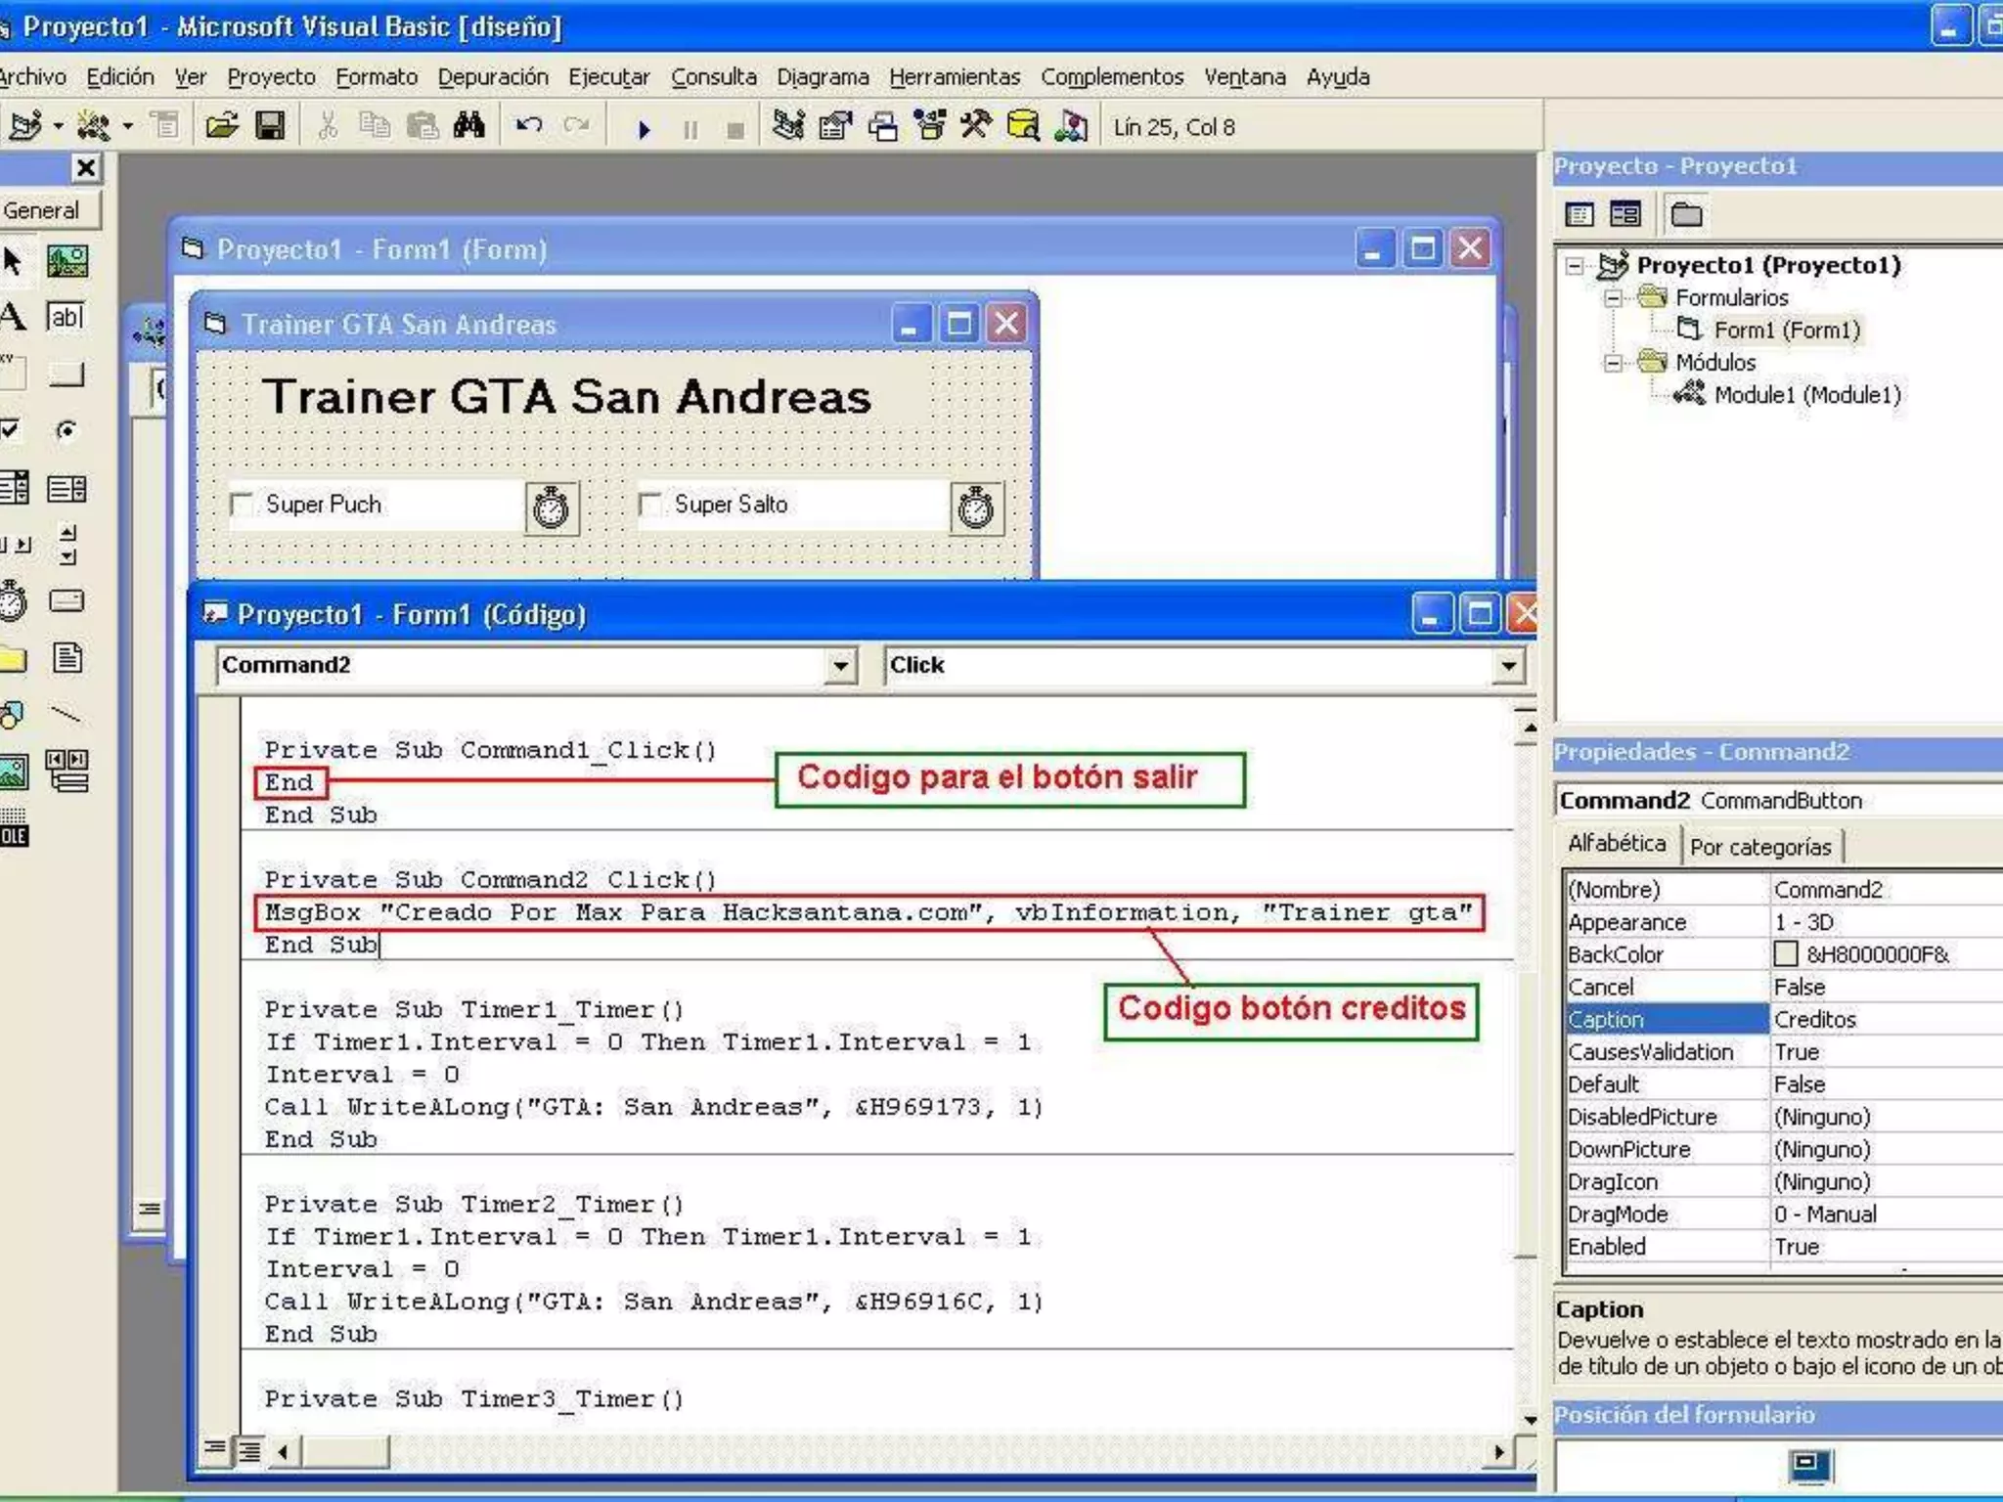Switch to the Por categorías tab
The width and height of the screenshot is (2003, 1502).
coord(1759,847)
